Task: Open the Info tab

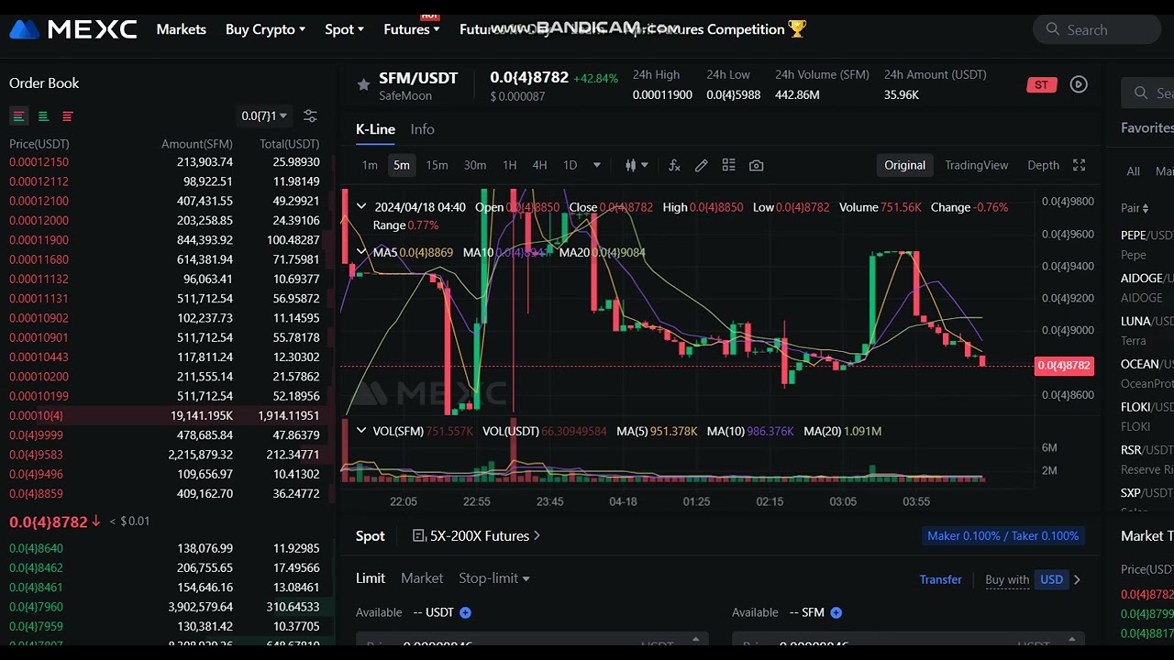Action: 422,129
